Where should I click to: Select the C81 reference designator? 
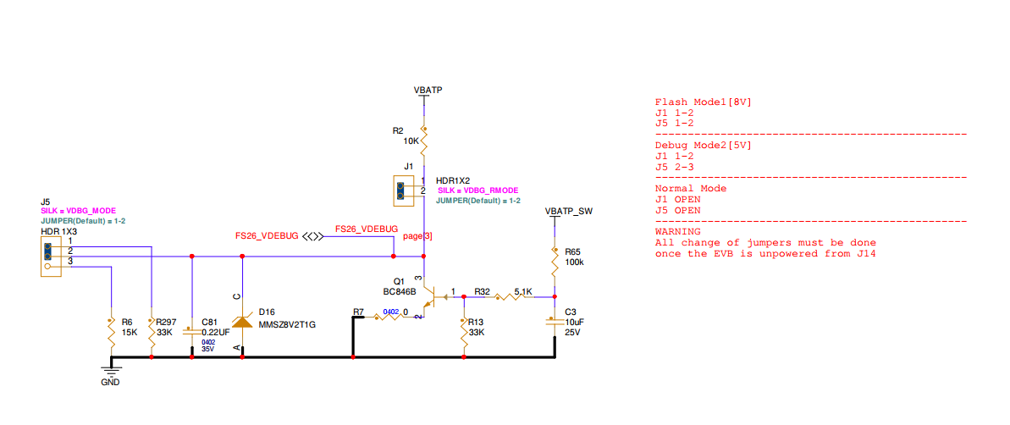209,322
